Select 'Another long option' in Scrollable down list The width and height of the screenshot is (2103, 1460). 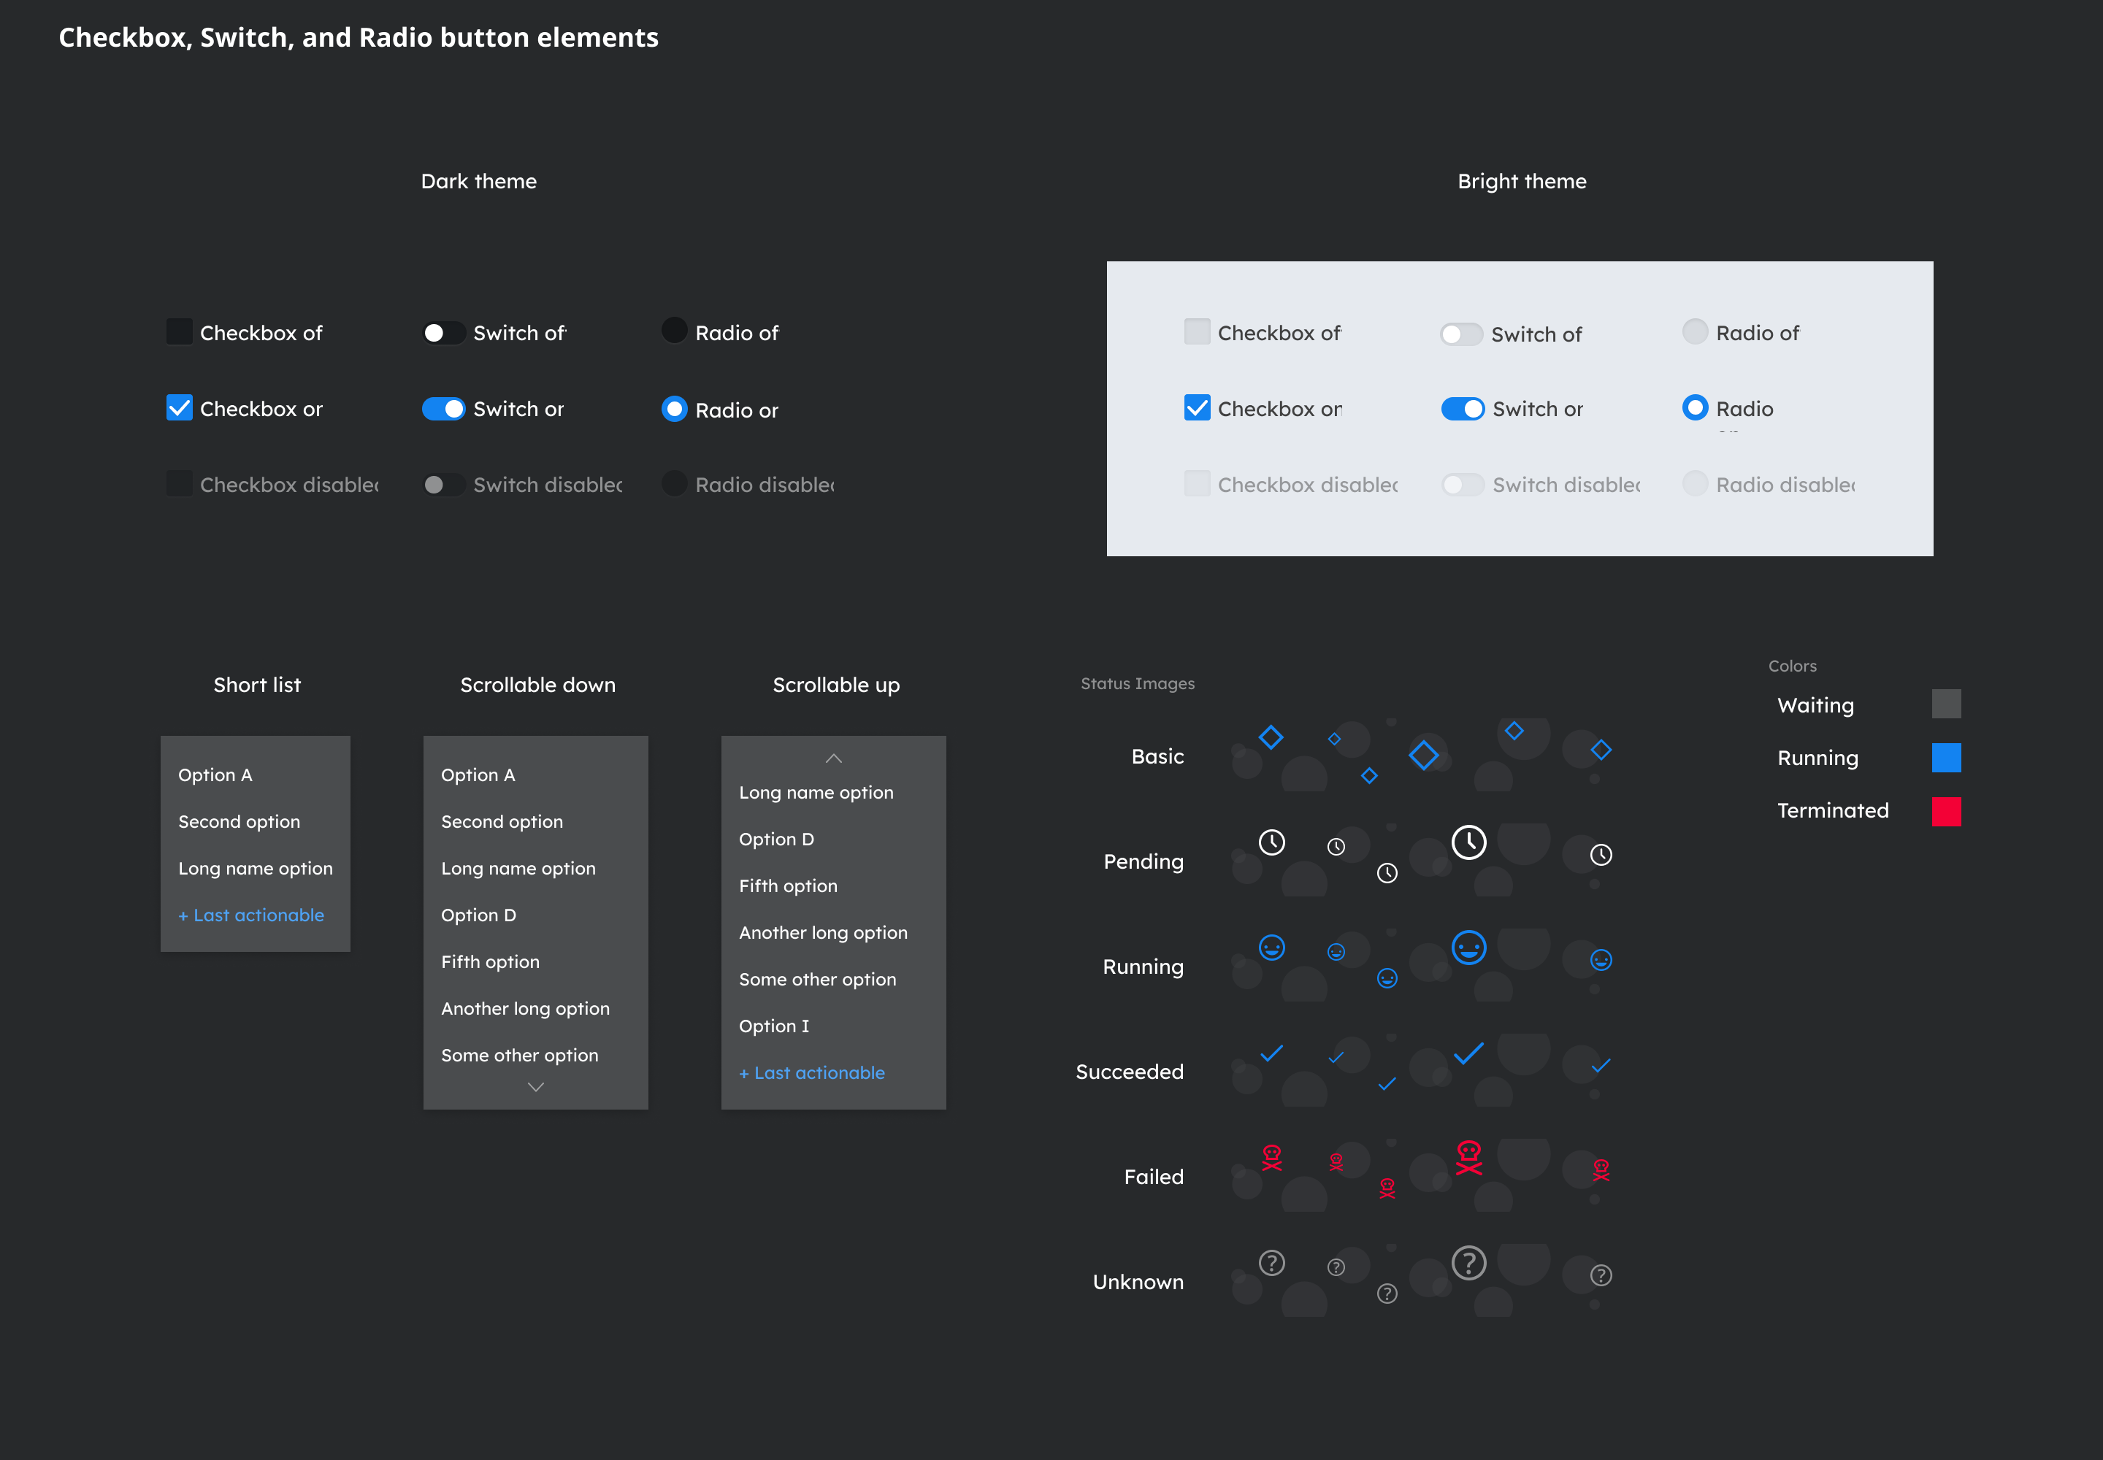(525, 1008)
